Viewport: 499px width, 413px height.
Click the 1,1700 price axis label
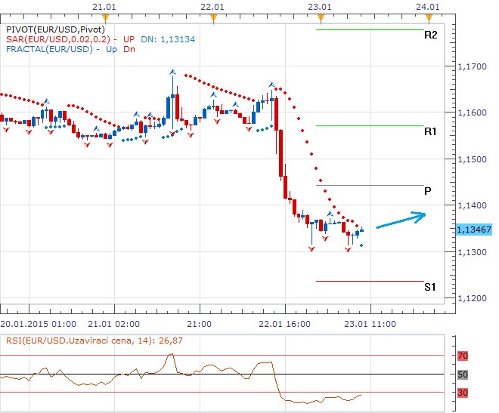pyautogui.click(x=474, y=67)
